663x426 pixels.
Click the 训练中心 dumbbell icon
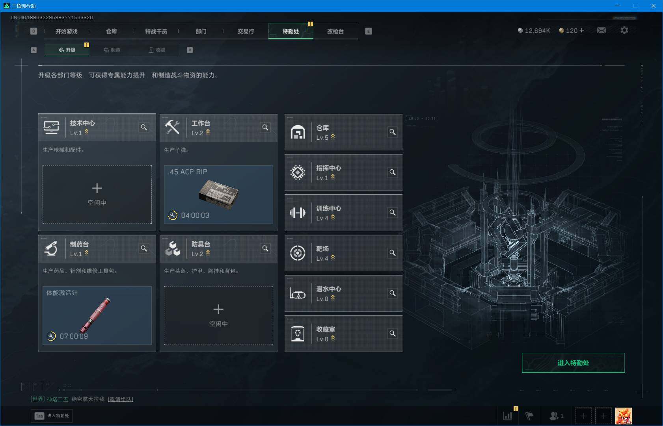click(298, 213)
